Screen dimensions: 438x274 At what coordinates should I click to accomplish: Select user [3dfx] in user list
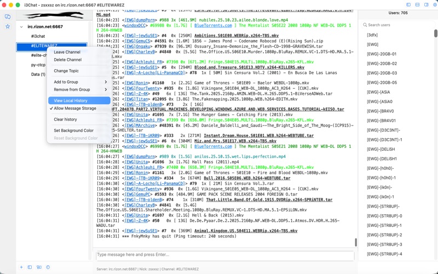point(372,35)
